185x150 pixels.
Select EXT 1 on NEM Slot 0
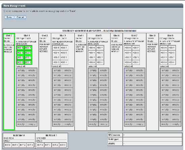click(15, 145)
